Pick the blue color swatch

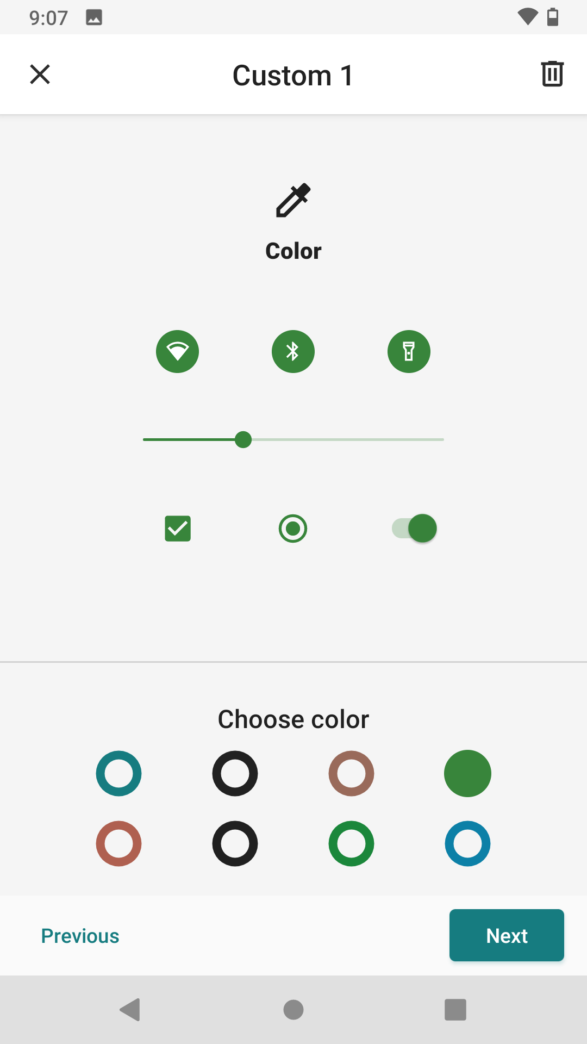(467, 843)
